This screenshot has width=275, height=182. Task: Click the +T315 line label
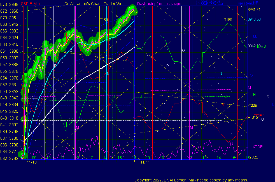[253, 117]
